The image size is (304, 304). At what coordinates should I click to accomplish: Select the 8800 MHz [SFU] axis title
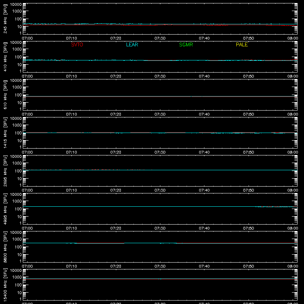pyautogui.click(x=5, y=247)
